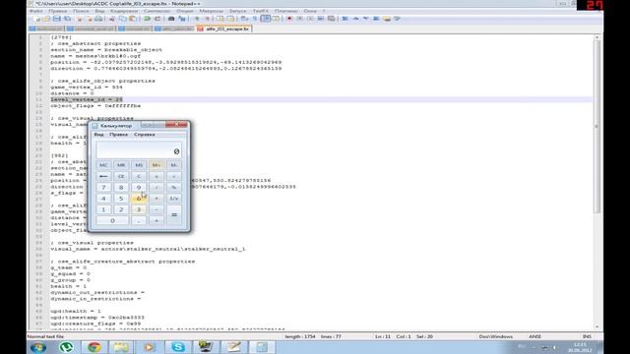Image resolution: width=630 pixels, height=354 pixels.
Task: Click the 8 key in Calculator
Action: point(121,188)
